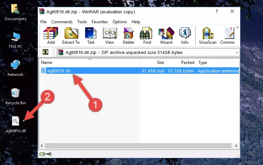Image resolution: width=263 pixels, height=165 pixels.
Task: Open the archive path dropdown
Action: pos(237,52)
